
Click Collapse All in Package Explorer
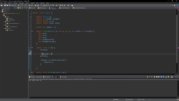click(x=18, y=8)
